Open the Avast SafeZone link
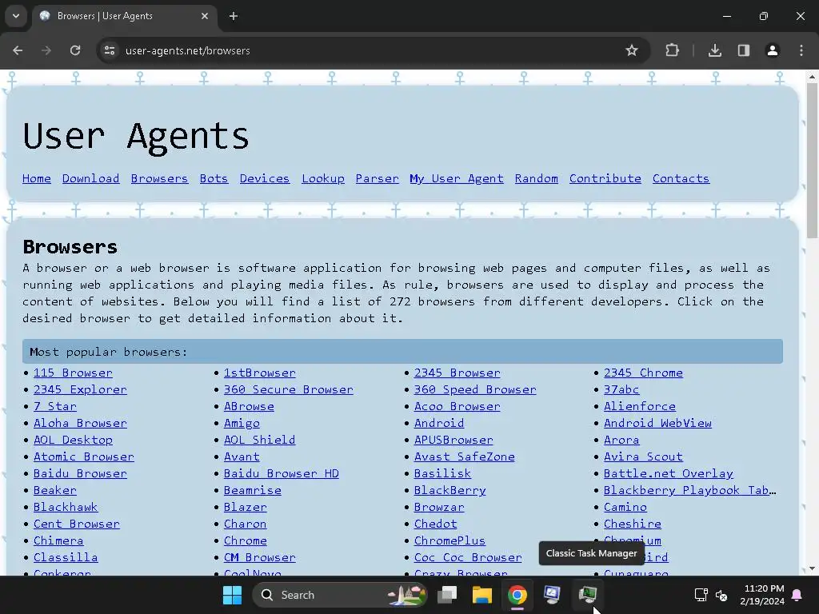The width and height of the screenshot is (819, 614). pos(465,457)
